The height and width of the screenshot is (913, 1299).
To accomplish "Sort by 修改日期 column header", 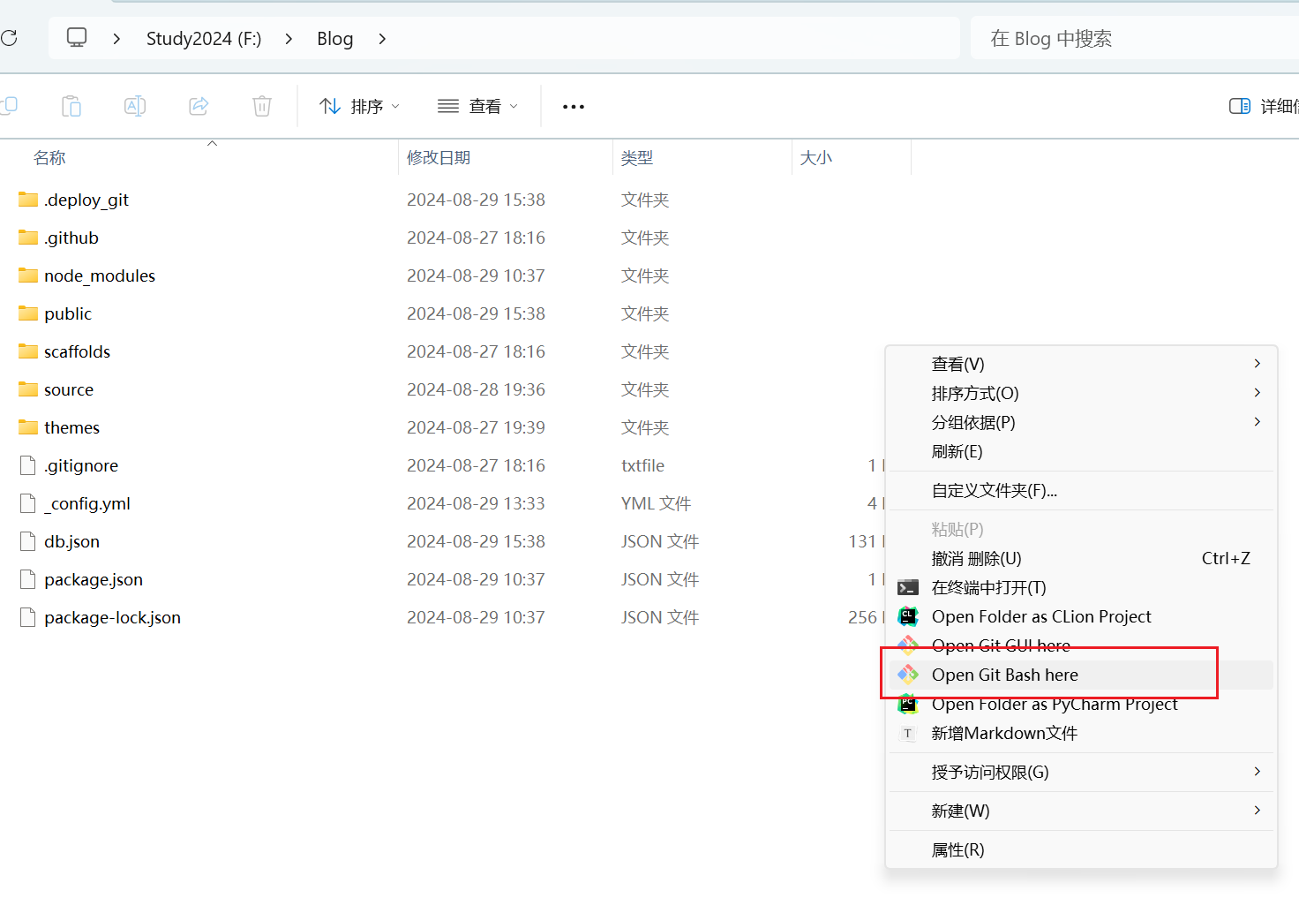I will point(439,158).
